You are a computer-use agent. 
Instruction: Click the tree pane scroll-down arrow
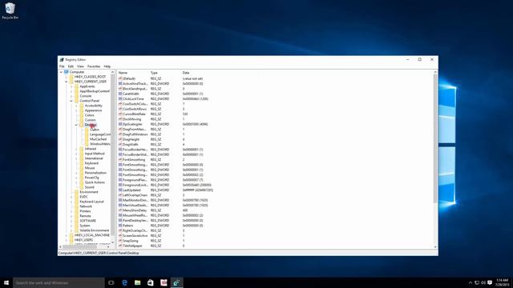click(112, 242)
